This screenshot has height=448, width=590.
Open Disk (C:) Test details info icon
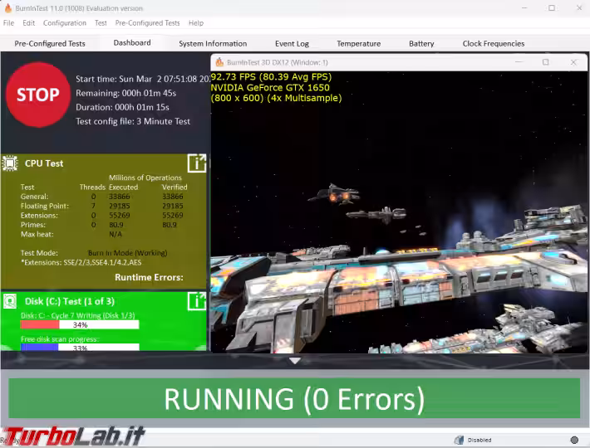click(x=197, y=301)
